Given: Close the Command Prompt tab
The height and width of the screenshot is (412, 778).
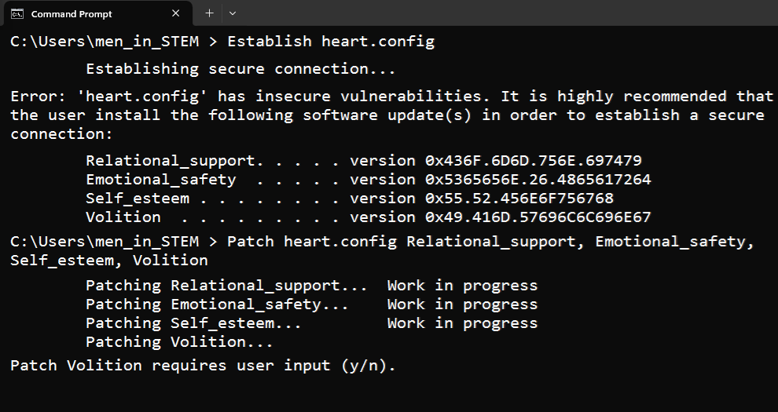Looking at the screenshot, I should [x=177, y=13].
